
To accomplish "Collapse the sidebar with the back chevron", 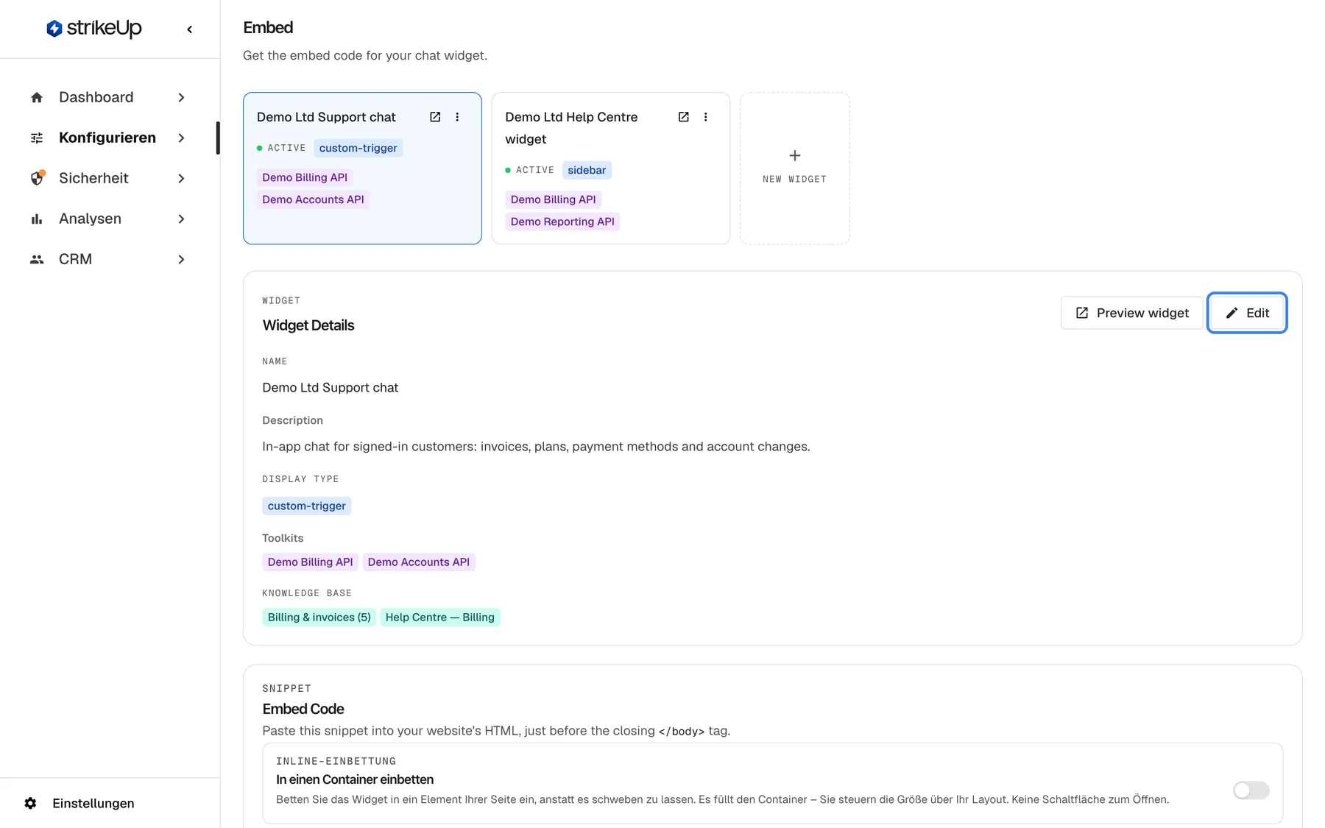I will point(190,29).
